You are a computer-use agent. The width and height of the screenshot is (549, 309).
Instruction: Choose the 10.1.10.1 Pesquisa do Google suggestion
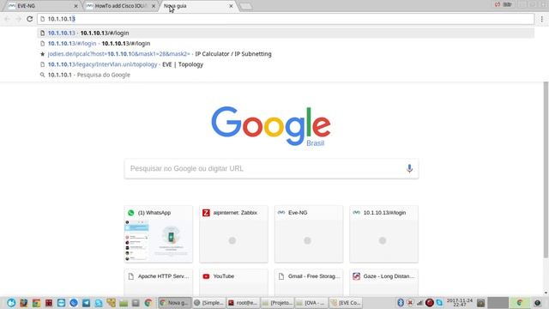(x=286, y=75)
